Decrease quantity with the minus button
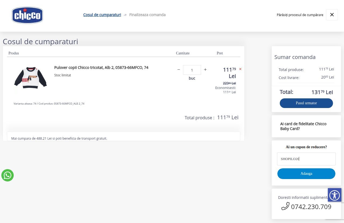 point(178,70)
